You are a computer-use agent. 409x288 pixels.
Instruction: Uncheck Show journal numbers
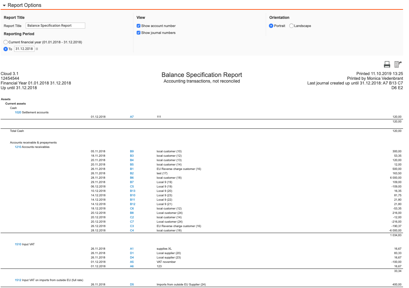138,33
